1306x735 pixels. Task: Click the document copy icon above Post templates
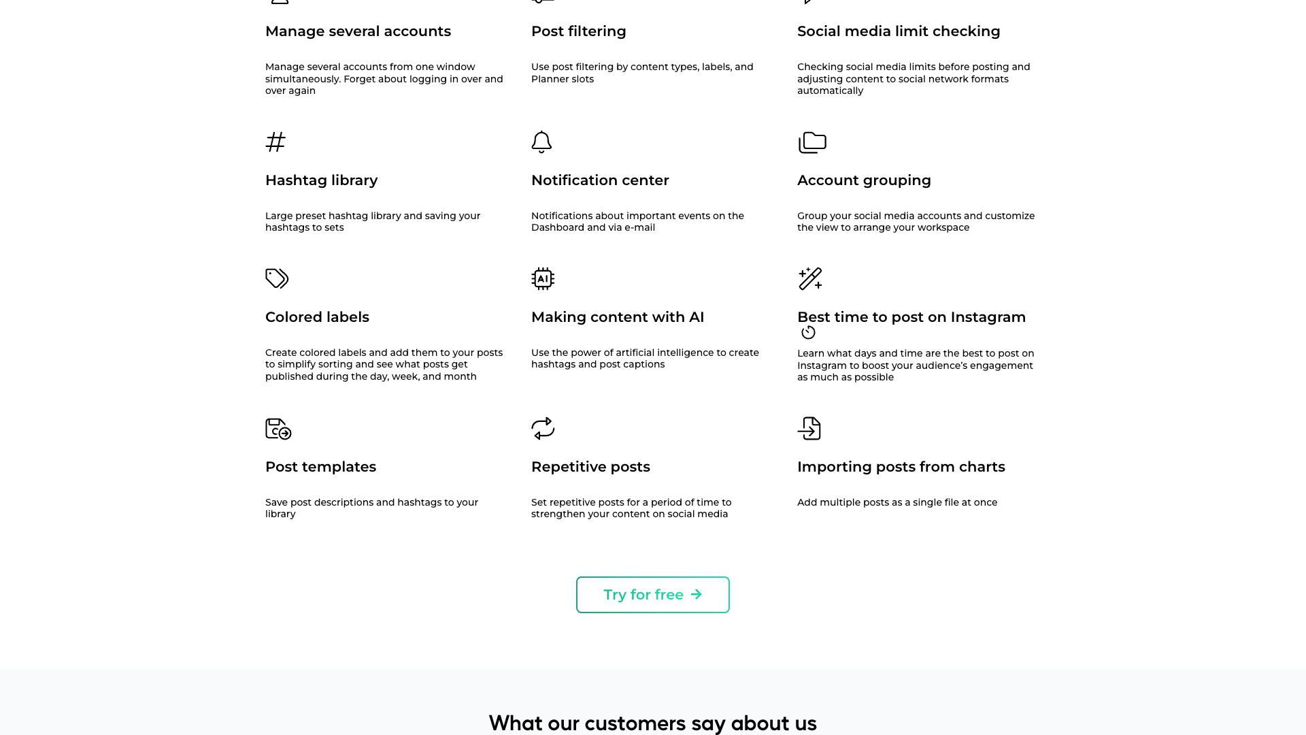point(277,429)
